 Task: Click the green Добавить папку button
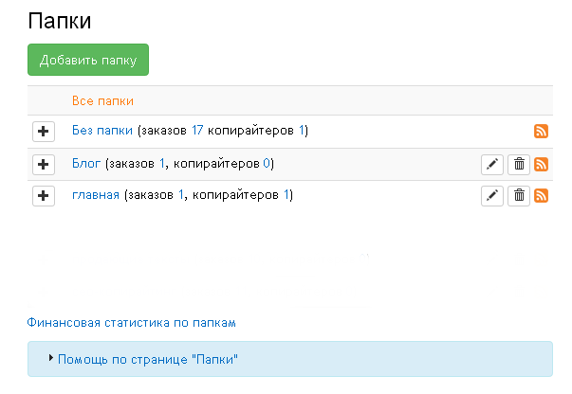tap(88, 60)
